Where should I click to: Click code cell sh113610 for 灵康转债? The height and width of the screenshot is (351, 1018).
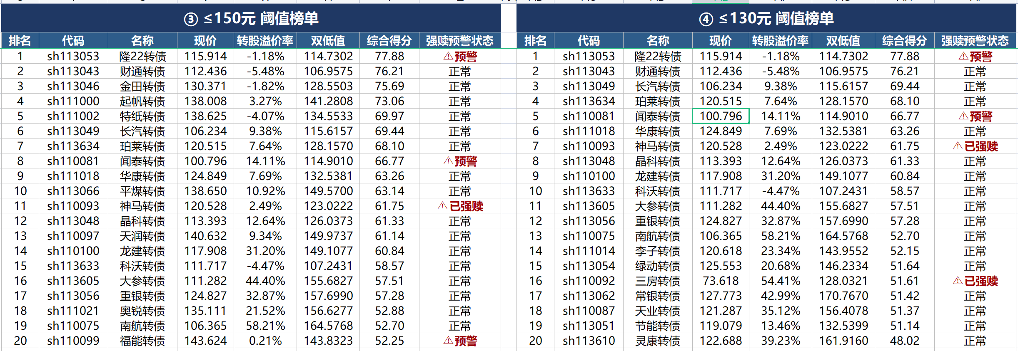tap(589, 341)
